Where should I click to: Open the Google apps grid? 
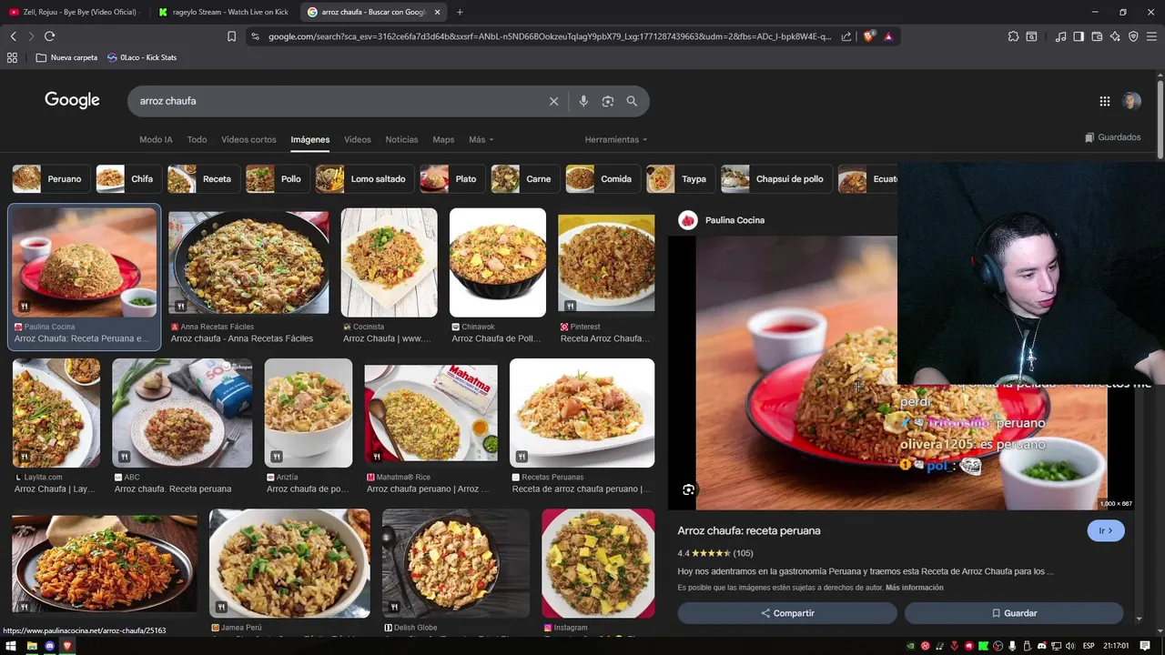point(1104,101)
